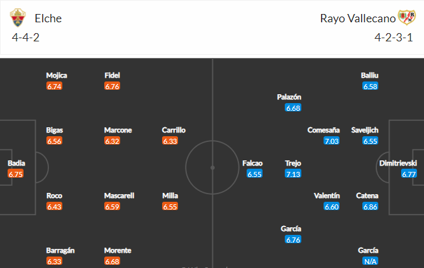Select Dimitrievski's 6.77 rating badge
Viewport: 424px width, 268px height.
409,174
